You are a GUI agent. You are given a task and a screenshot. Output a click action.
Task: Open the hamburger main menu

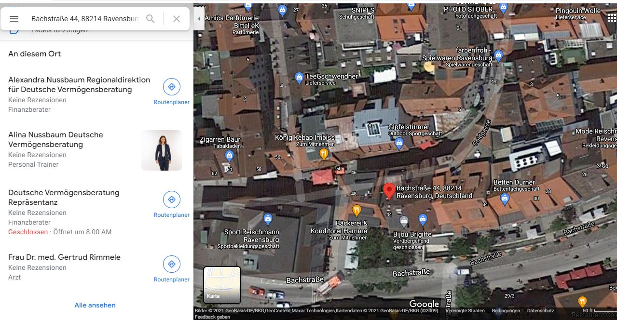[14, 19]
